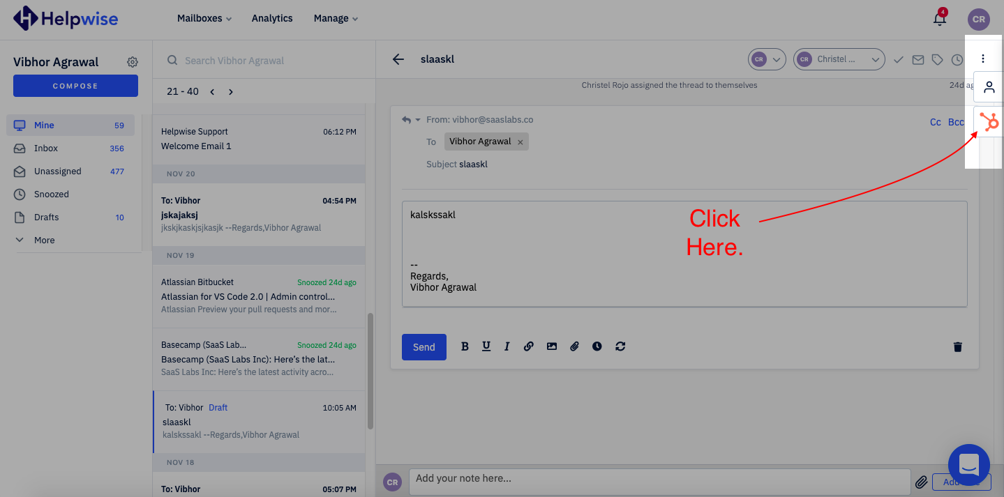Open notifications via the bell icon

click(939, 18)
